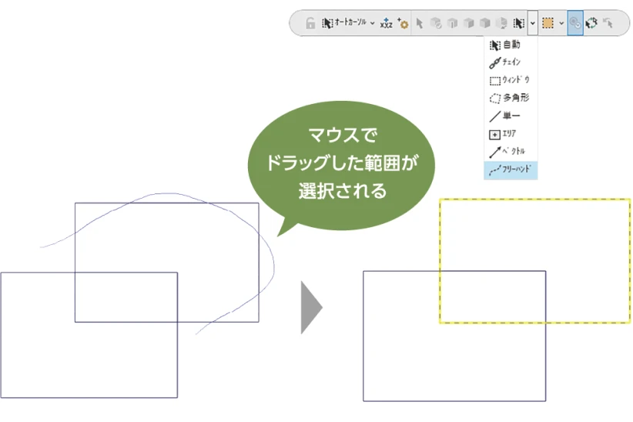This screenshot has height=422, width=633.
Task: Click the green circular arrows icon
Action: (591, 23)
